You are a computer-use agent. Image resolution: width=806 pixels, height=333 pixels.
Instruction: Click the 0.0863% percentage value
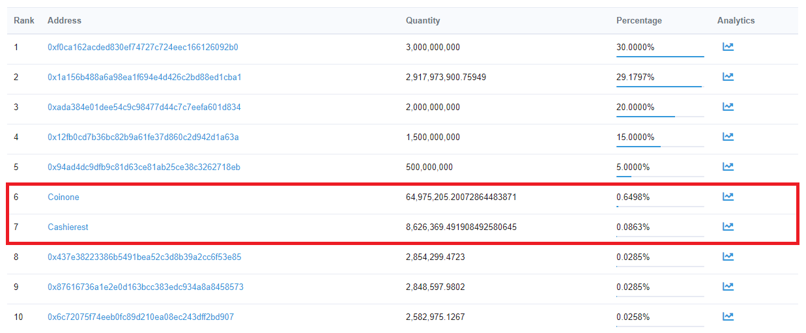point(633,227)
